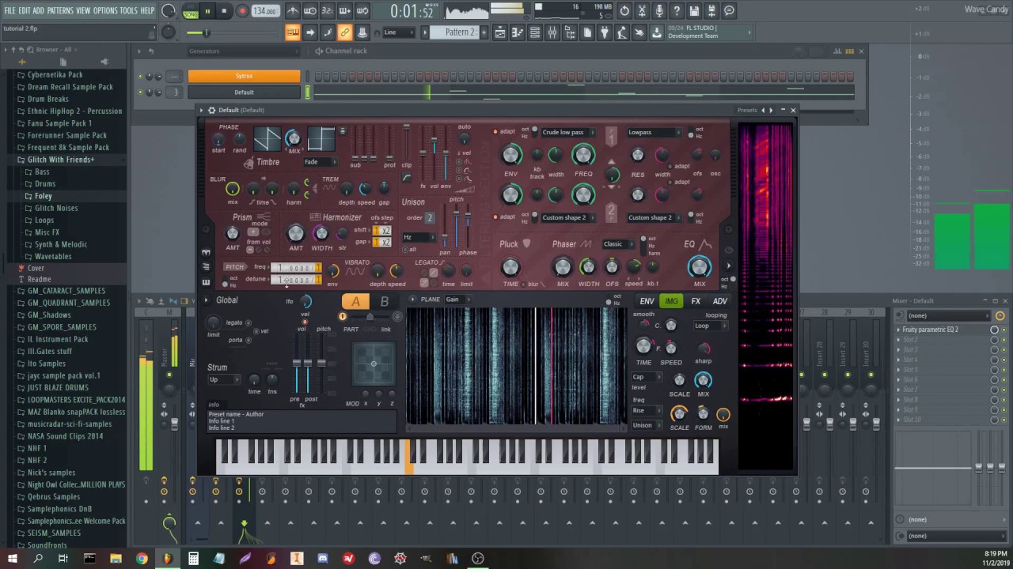This screenshot has height=569, width=1013.
Task: Select the Default channel button
Action: pyautogui.click(x=244, y=92)
